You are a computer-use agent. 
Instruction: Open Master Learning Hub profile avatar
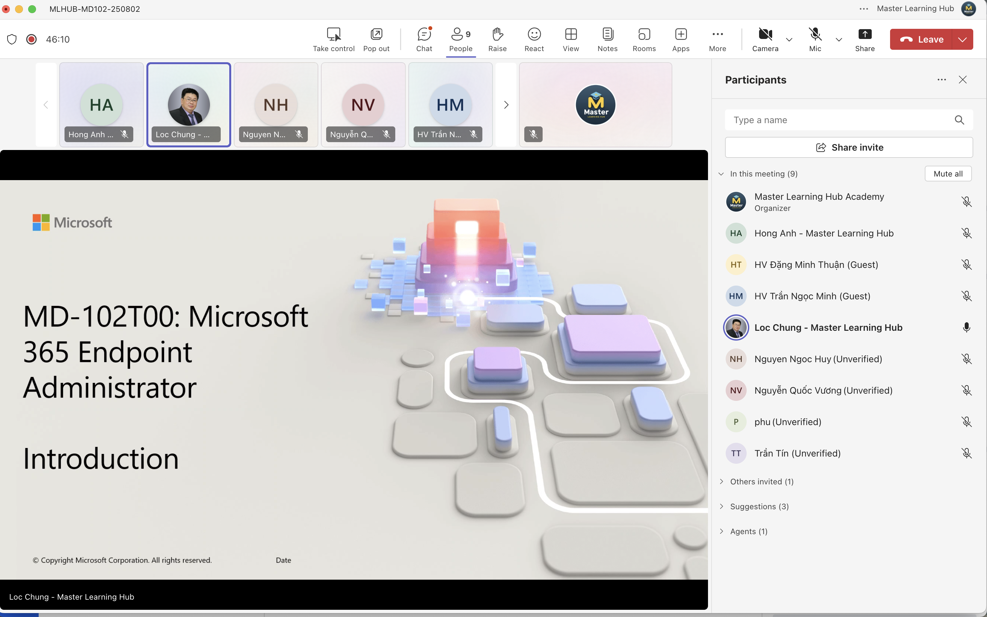pos(969,9)
